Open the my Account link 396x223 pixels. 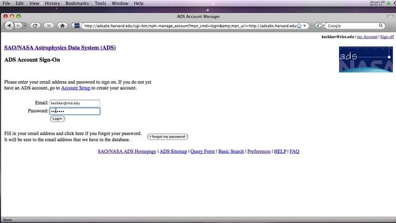367,37
